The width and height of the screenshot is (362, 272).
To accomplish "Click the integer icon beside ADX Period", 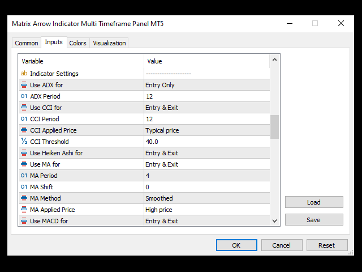I will [x=24, y=96].
